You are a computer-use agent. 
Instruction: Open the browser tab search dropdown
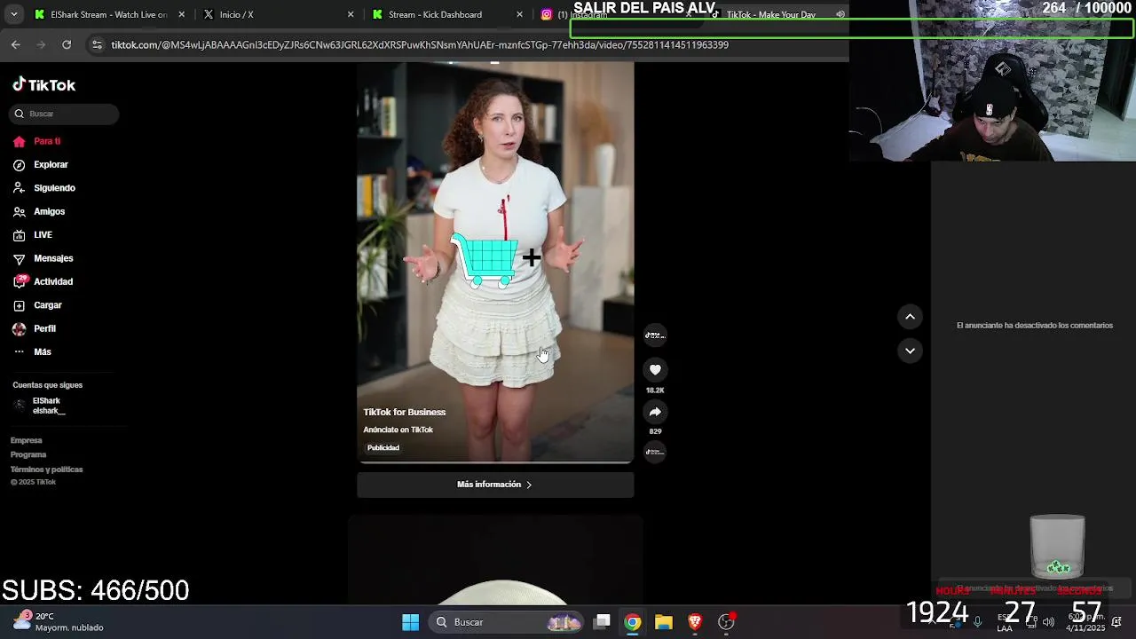[13, 14]
